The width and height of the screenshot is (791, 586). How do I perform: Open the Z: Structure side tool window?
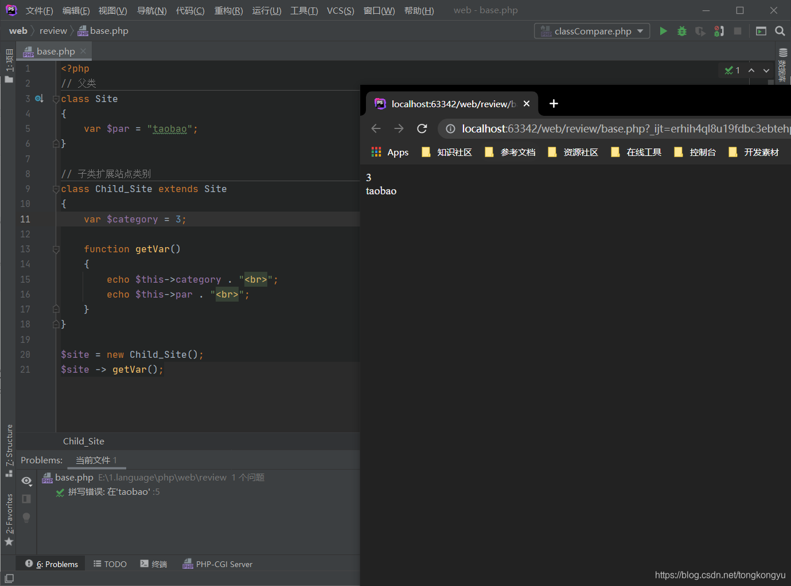9,450
